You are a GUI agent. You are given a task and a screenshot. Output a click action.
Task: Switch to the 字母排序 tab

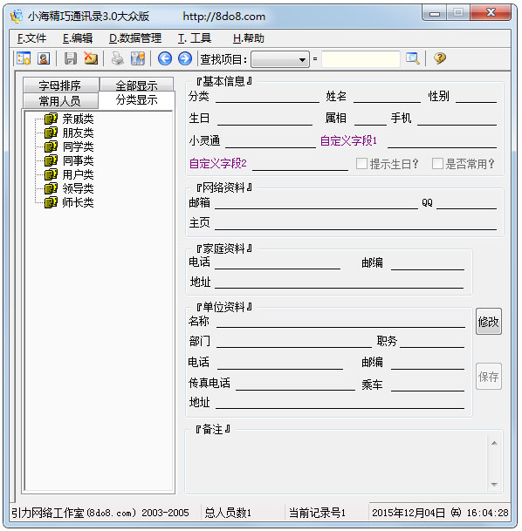(x=60, y=85)
